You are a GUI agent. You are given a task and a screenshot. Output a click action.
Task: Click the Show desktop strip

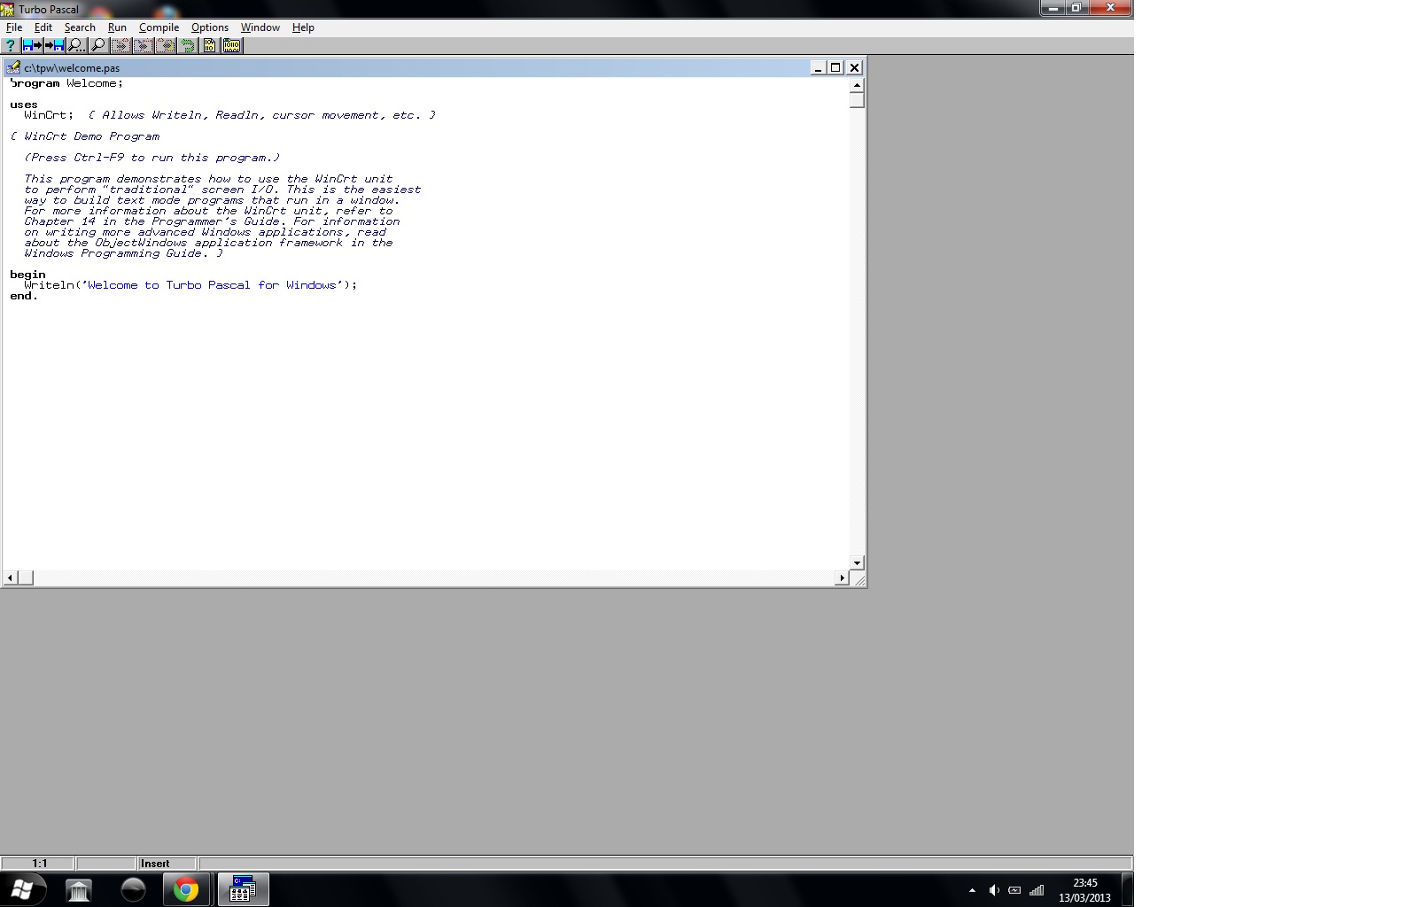(x=1128, y=889)
